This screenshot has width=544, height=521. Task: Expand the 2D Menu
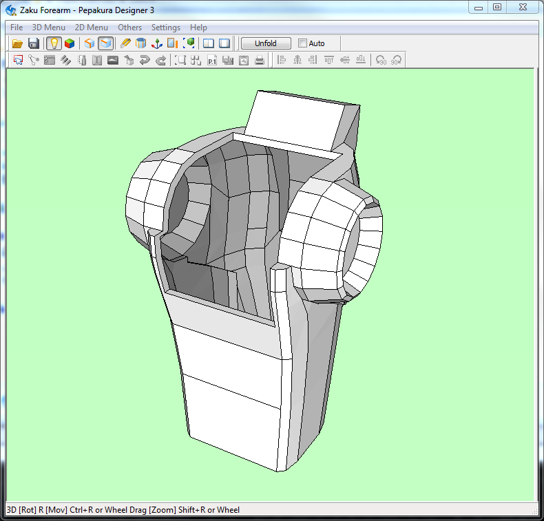point(91,28)
